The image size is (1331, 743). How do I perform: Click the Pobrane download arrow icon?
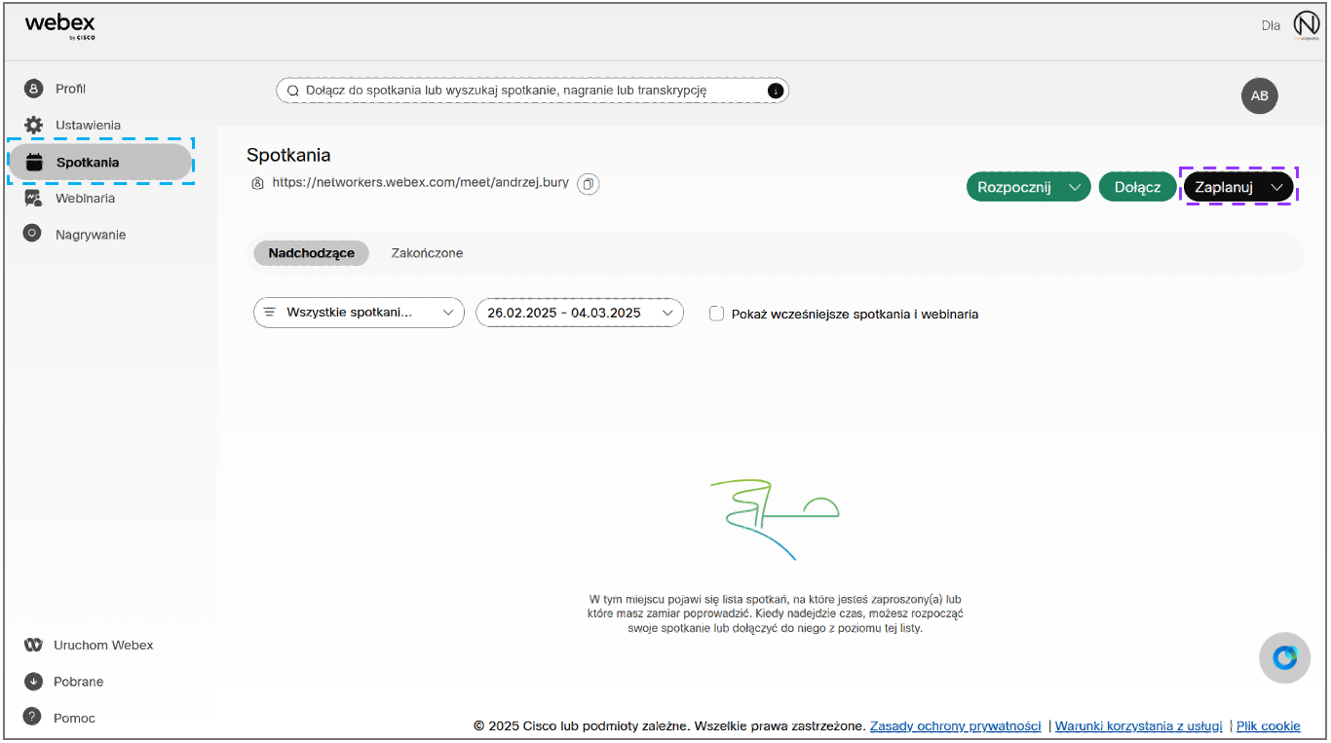(x=33, y=682)
